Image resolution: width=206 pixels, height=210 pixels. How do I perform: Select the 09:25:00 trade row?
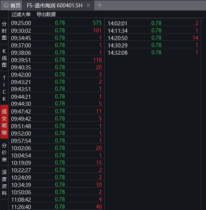click(x=56, y=23)
